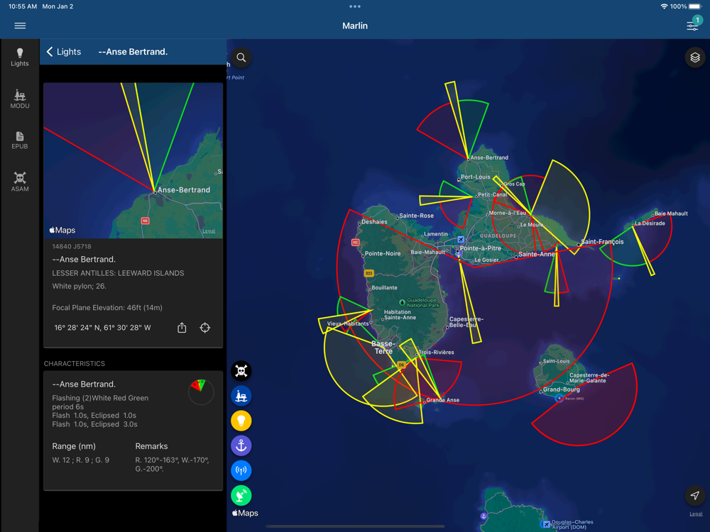Open the Anse-Bertrand map thumbnail

coord(133,160)
